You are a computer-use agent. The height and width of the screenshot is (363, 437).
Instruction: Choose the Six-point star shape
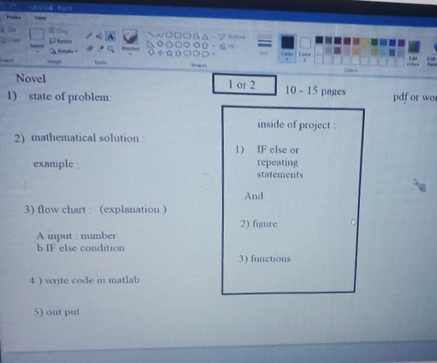[178, 53]
